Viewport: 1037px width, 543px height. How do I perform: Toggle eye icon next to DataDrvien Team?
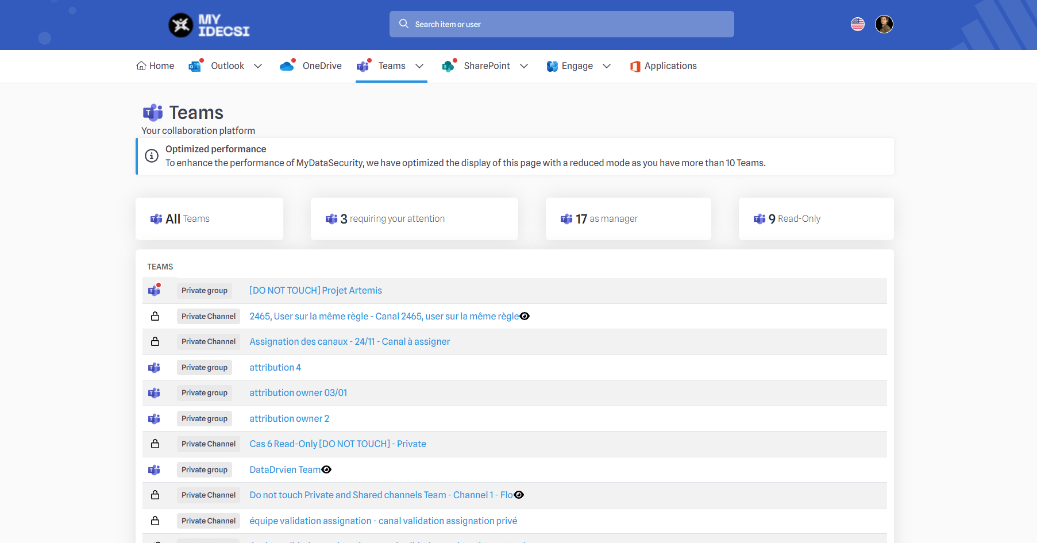[326, 470]
